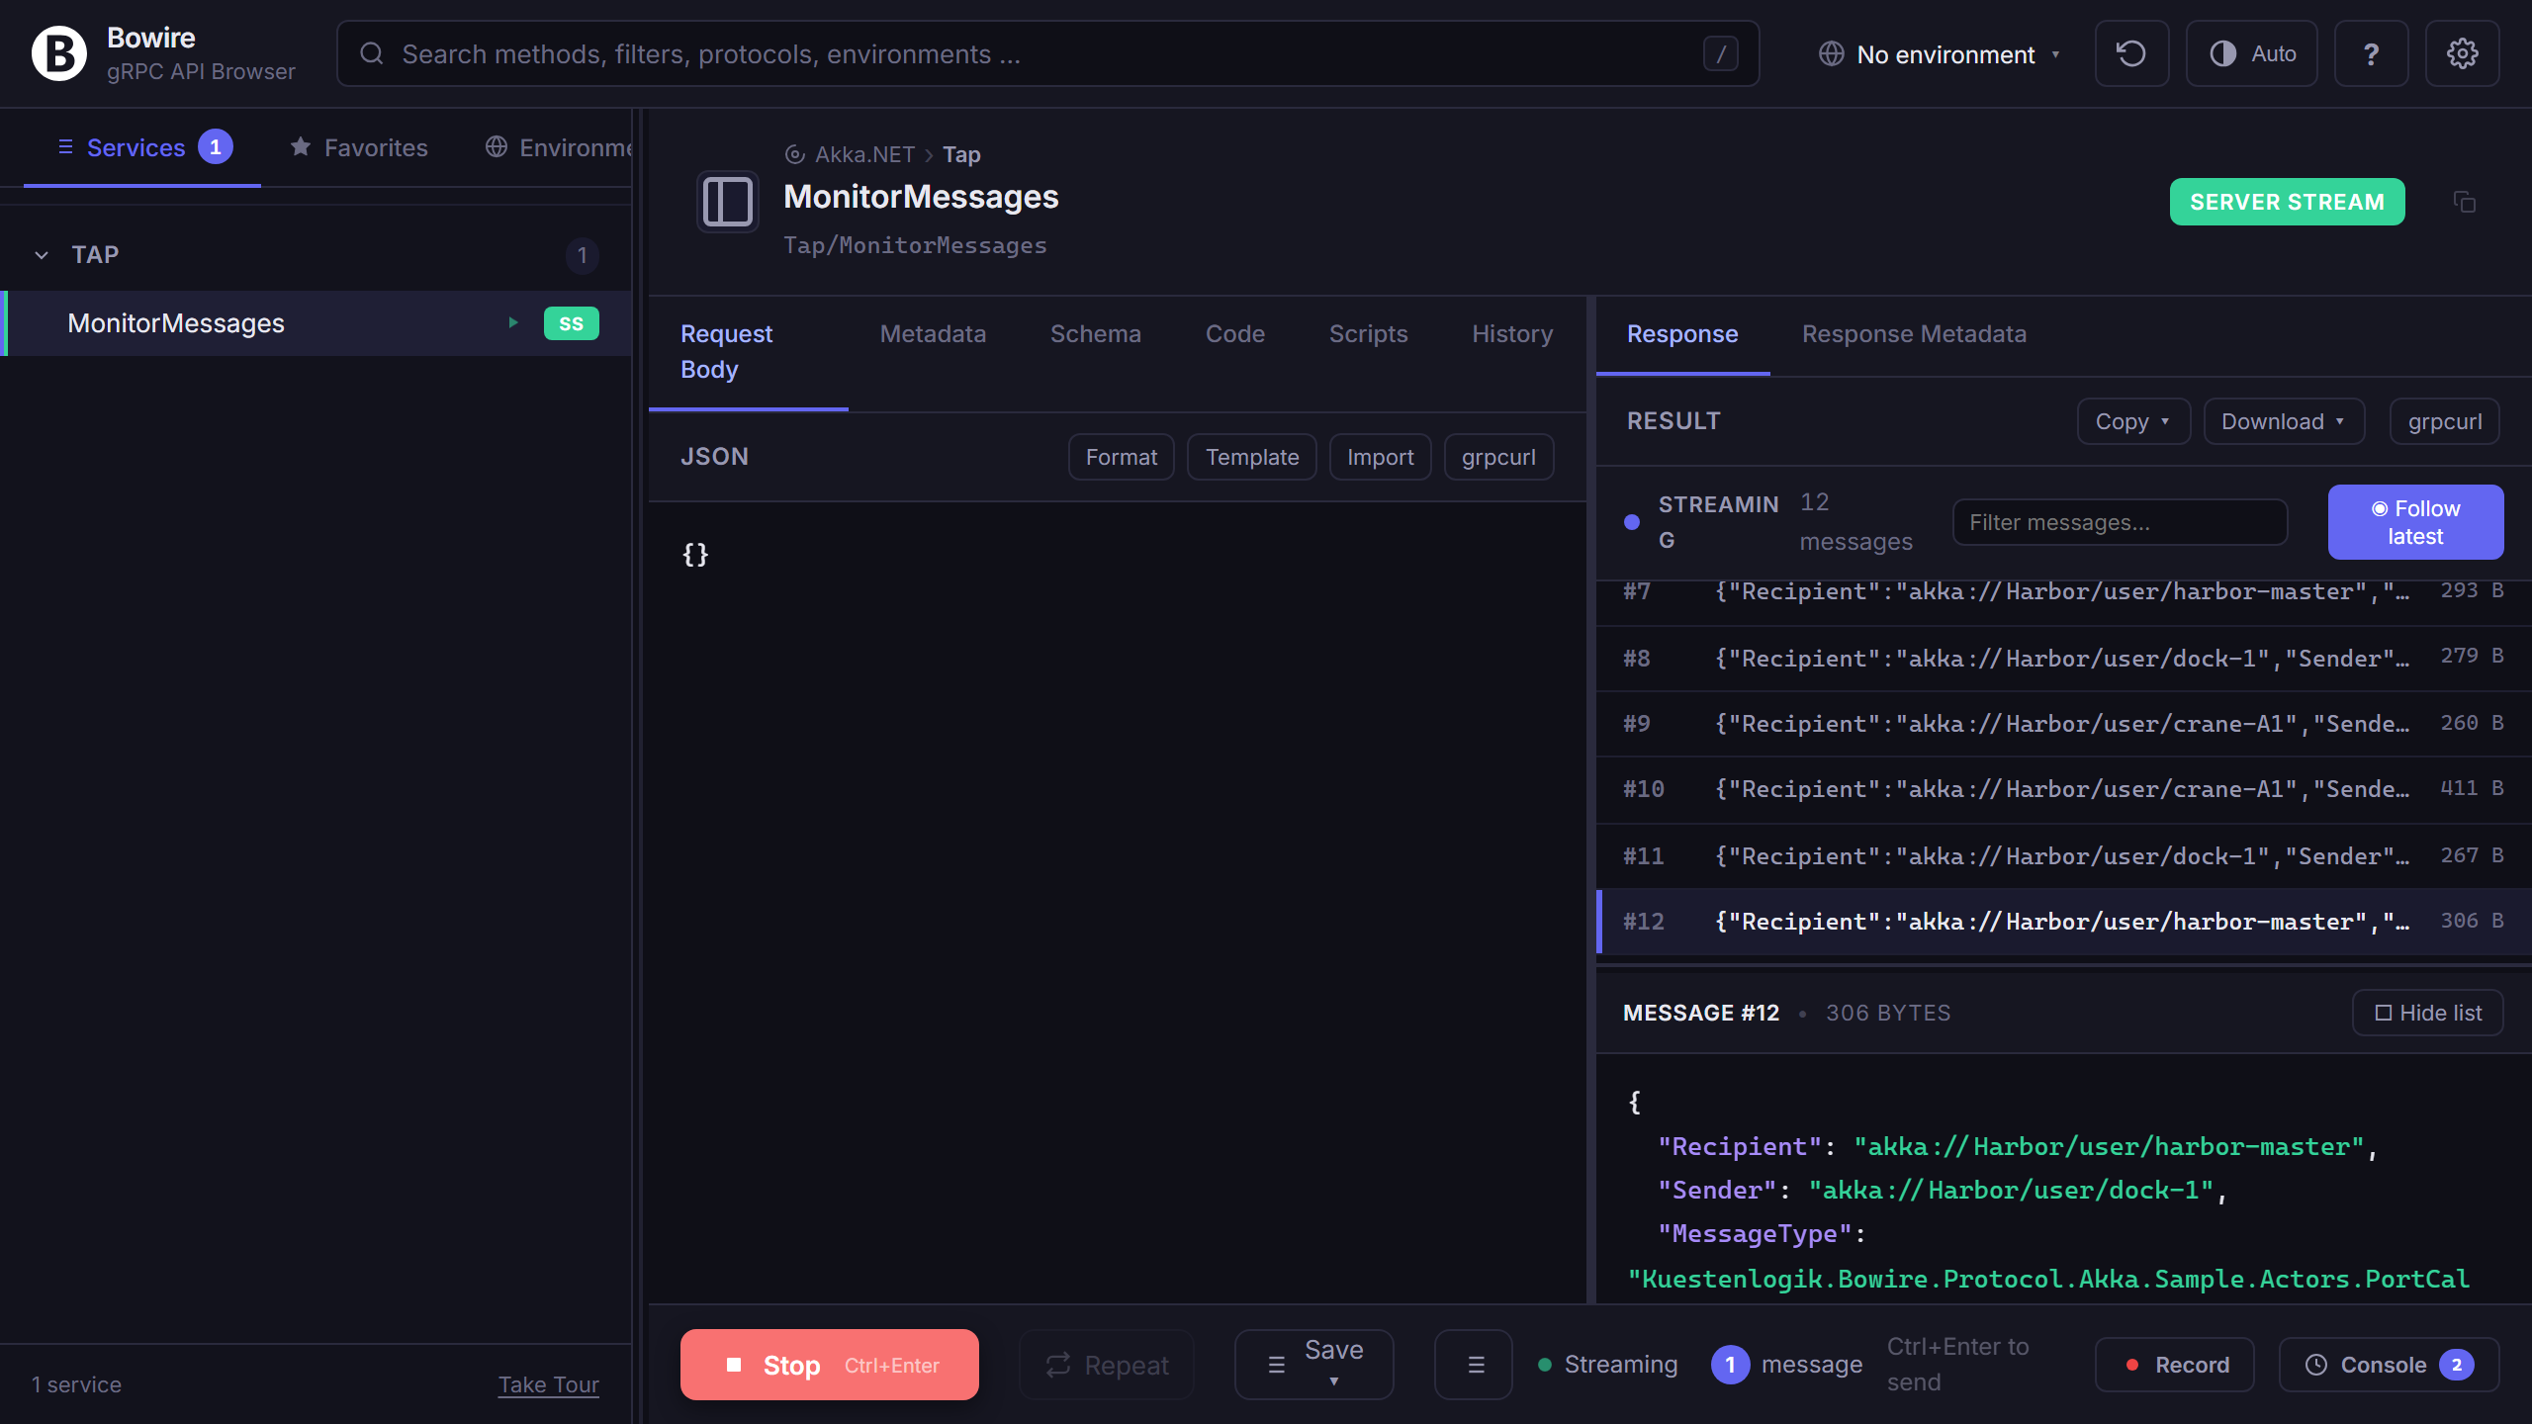Click the Take Tour link
The image size is (2532, 1424).
pos(548,1384)
